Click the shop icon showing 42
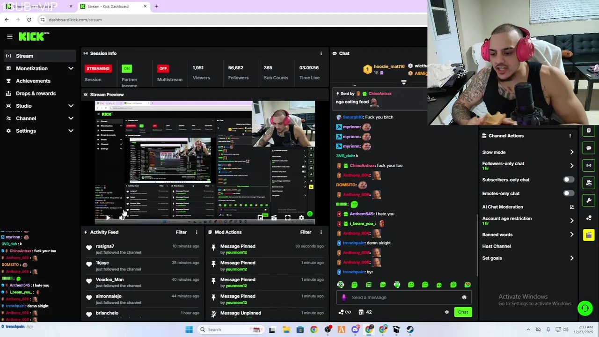Image resolution: width=599 pixels, height=337 pixels. 365,312
